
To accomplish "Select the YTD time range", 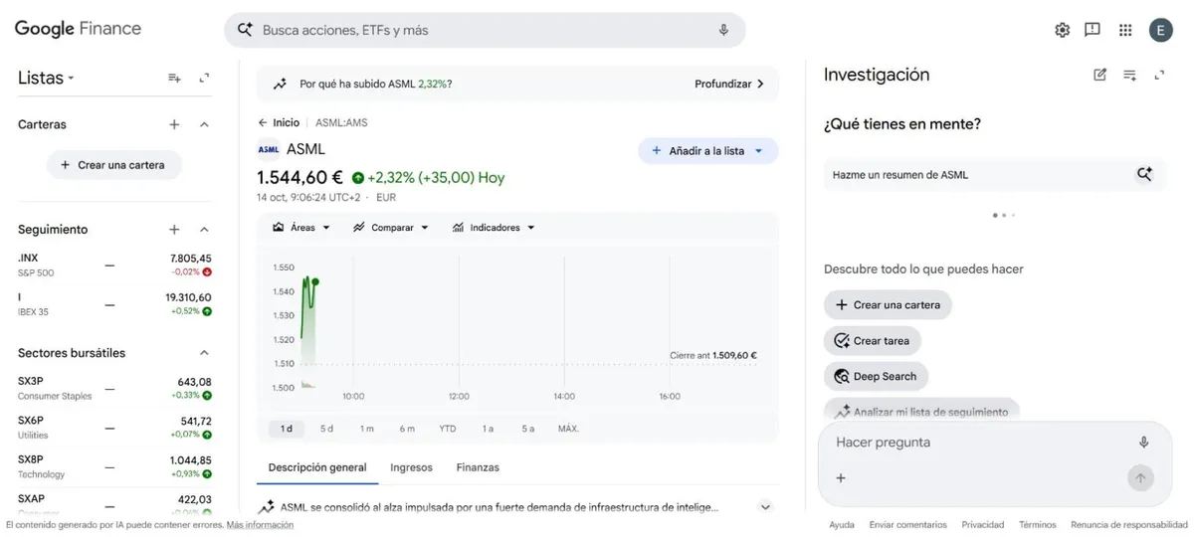I will click(448, 429).
